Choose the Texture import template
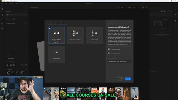 94,35
